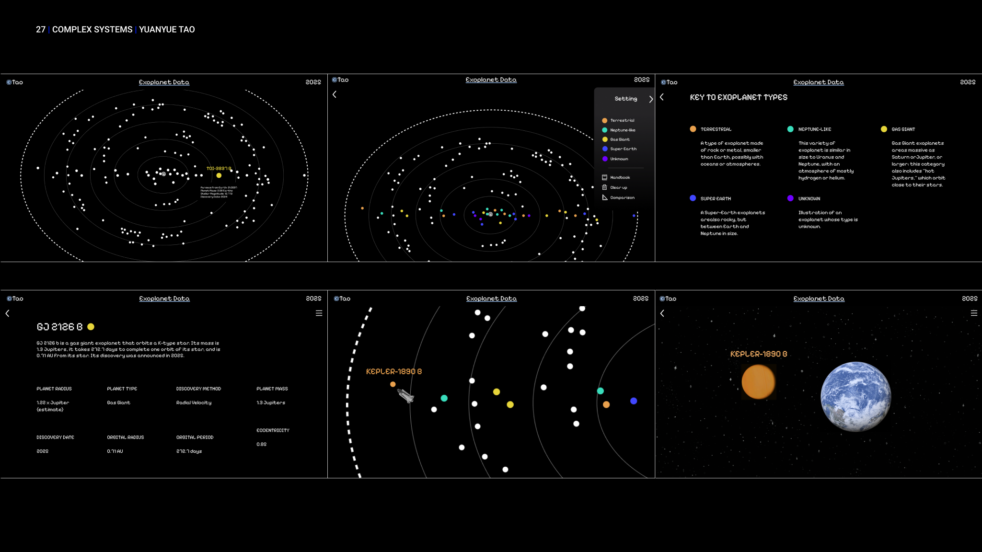Collapse the Setting panel chevron
The height and width of the screenshot is (552, 982).
650,99
